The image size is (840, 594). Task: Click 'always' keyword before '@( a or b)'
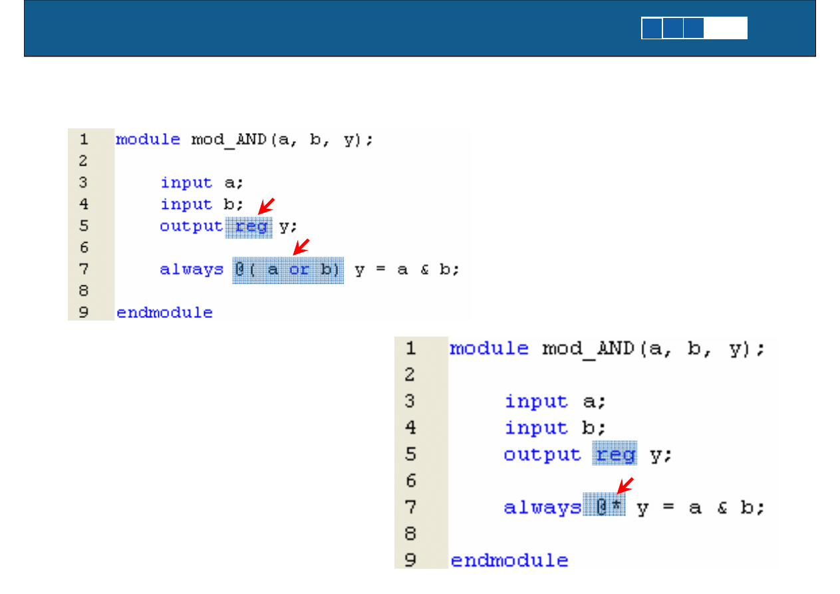(192, 270)
